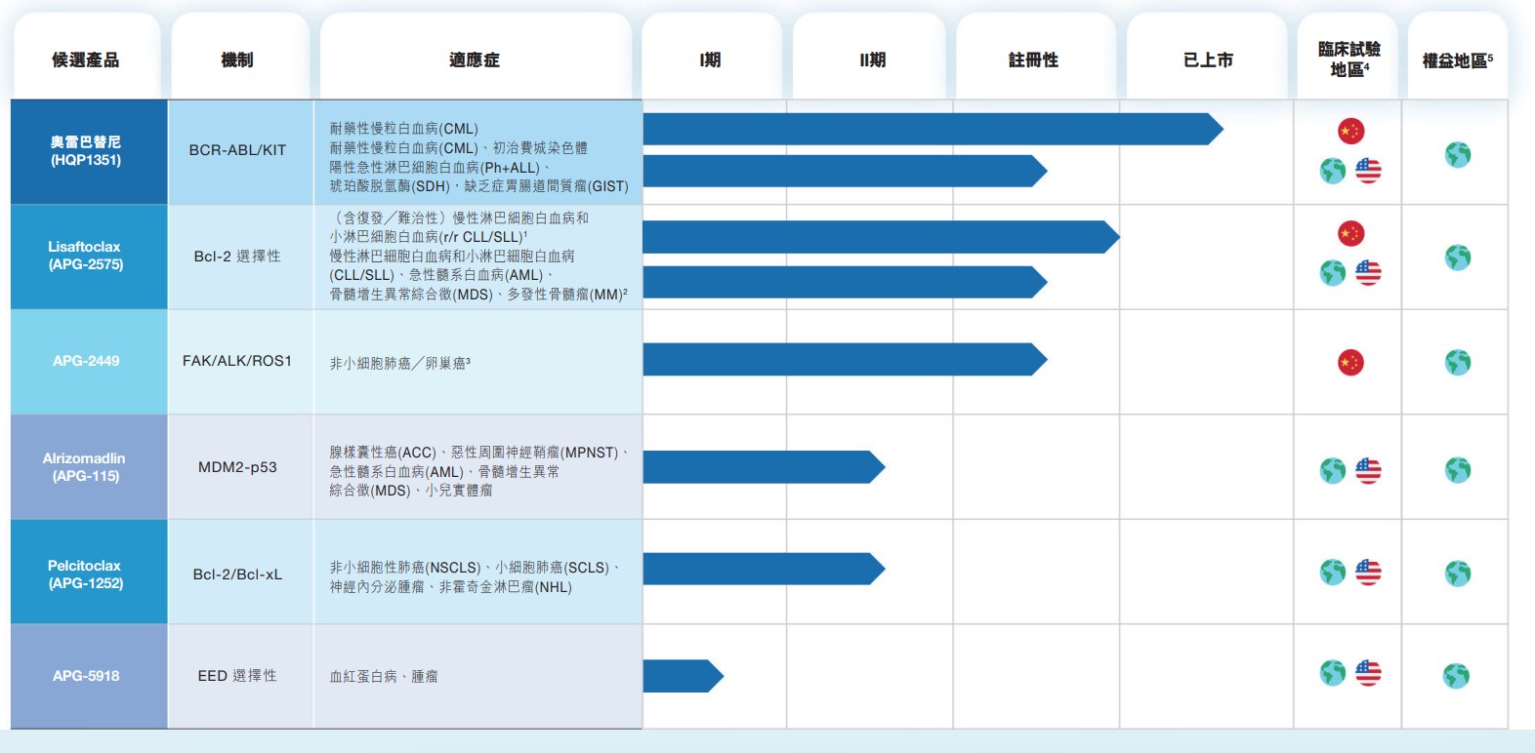
Task: Click 權益地區 globe icon in Alrizomadlin row
Action: [x=1458, y=470]
